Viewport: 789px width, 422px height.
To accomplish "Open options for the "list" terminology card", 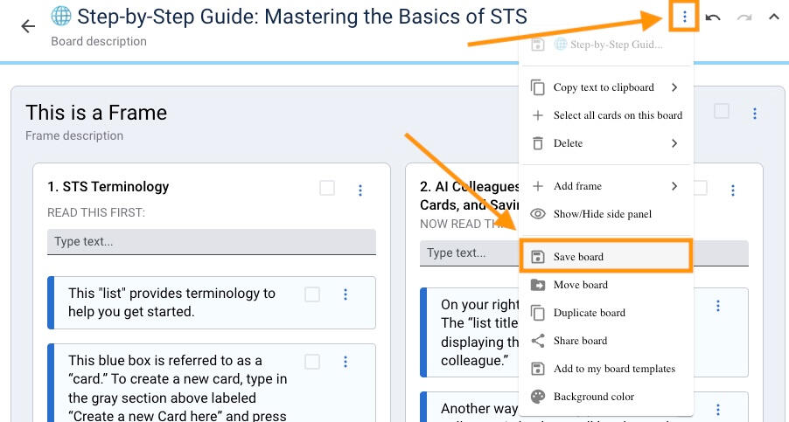I will point(346,295).
